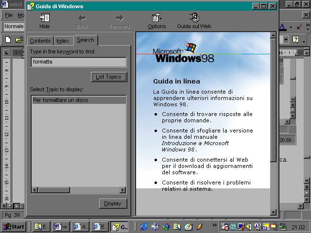Switch to the Contents tab
Image resolution: width=311 pixels, height=233 pixels.
click(x=40, y=41)
